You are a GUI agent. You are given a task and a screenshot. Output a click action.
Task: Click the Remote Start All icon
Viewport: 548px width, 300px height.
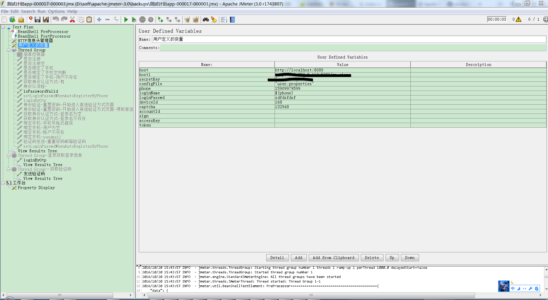(161, 20)
